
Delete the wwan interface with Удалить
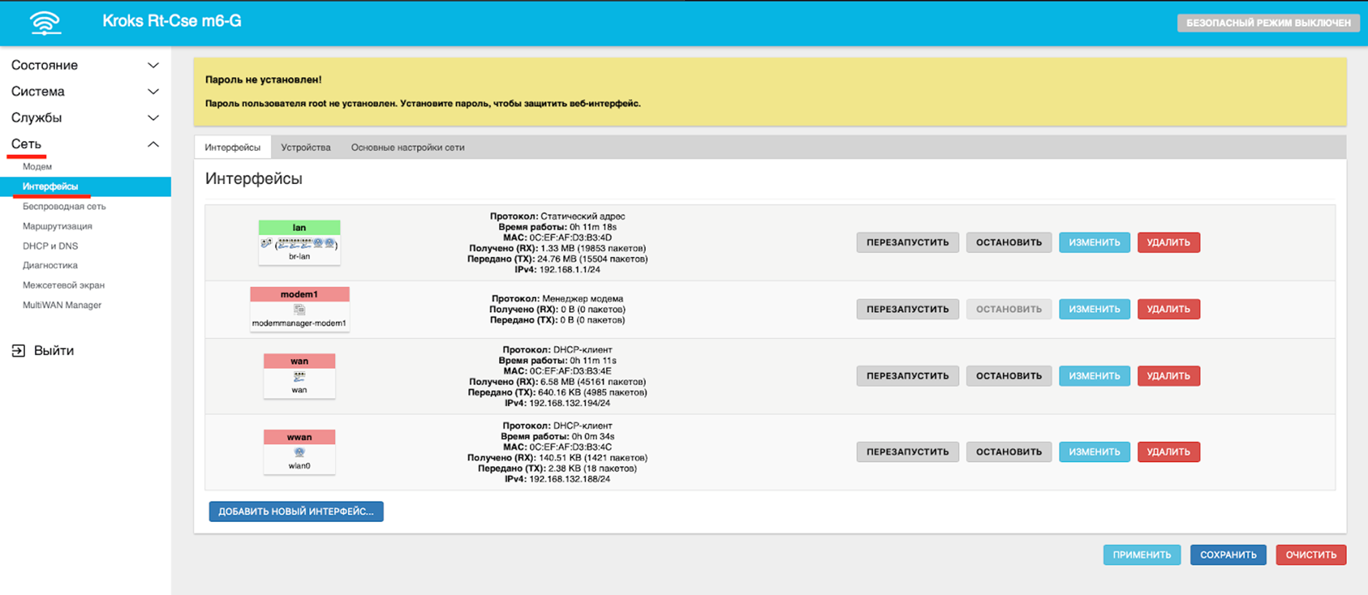click(1168, 452)
